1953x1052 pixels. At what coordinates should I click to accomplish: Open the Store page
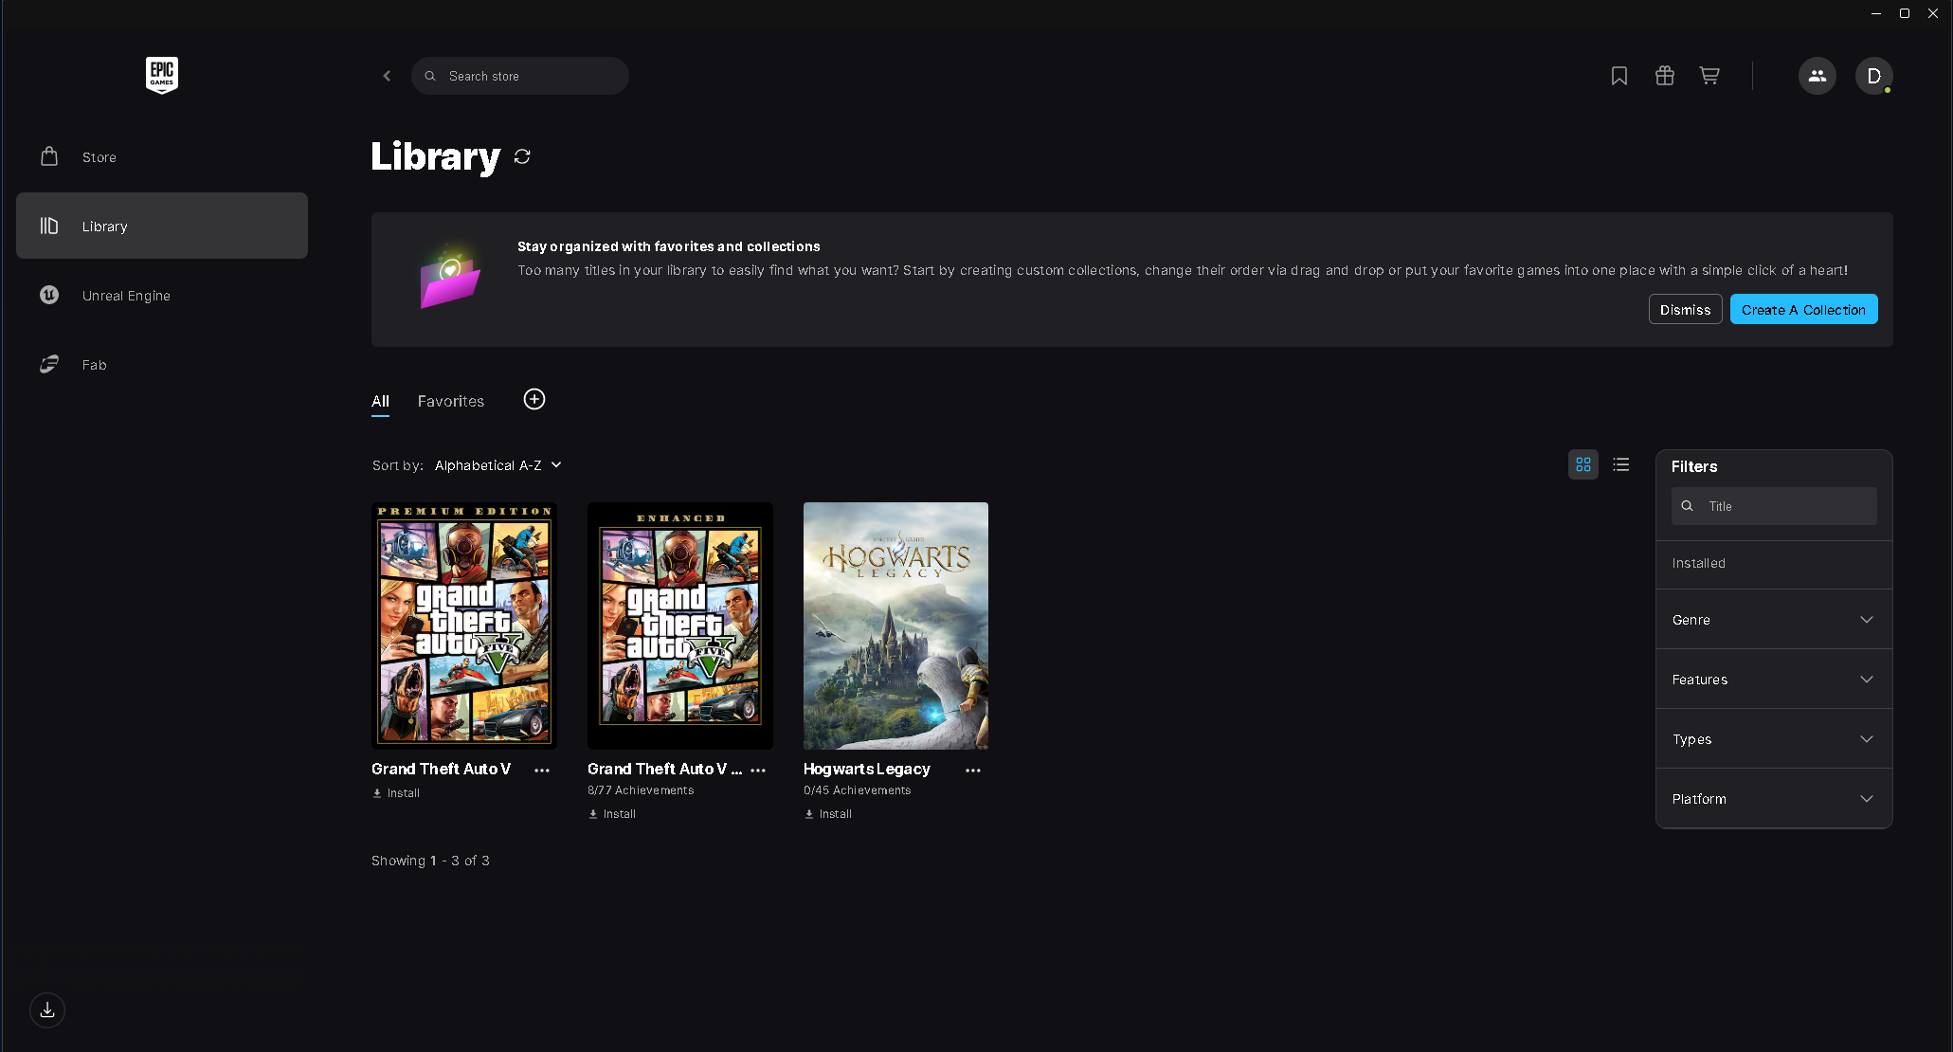[162, 157]
